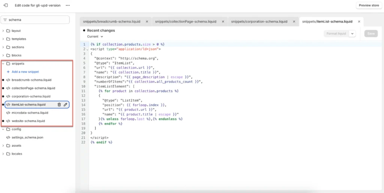
Task: Close the corporation-schema.liquid tab
Action: (294, 21)
